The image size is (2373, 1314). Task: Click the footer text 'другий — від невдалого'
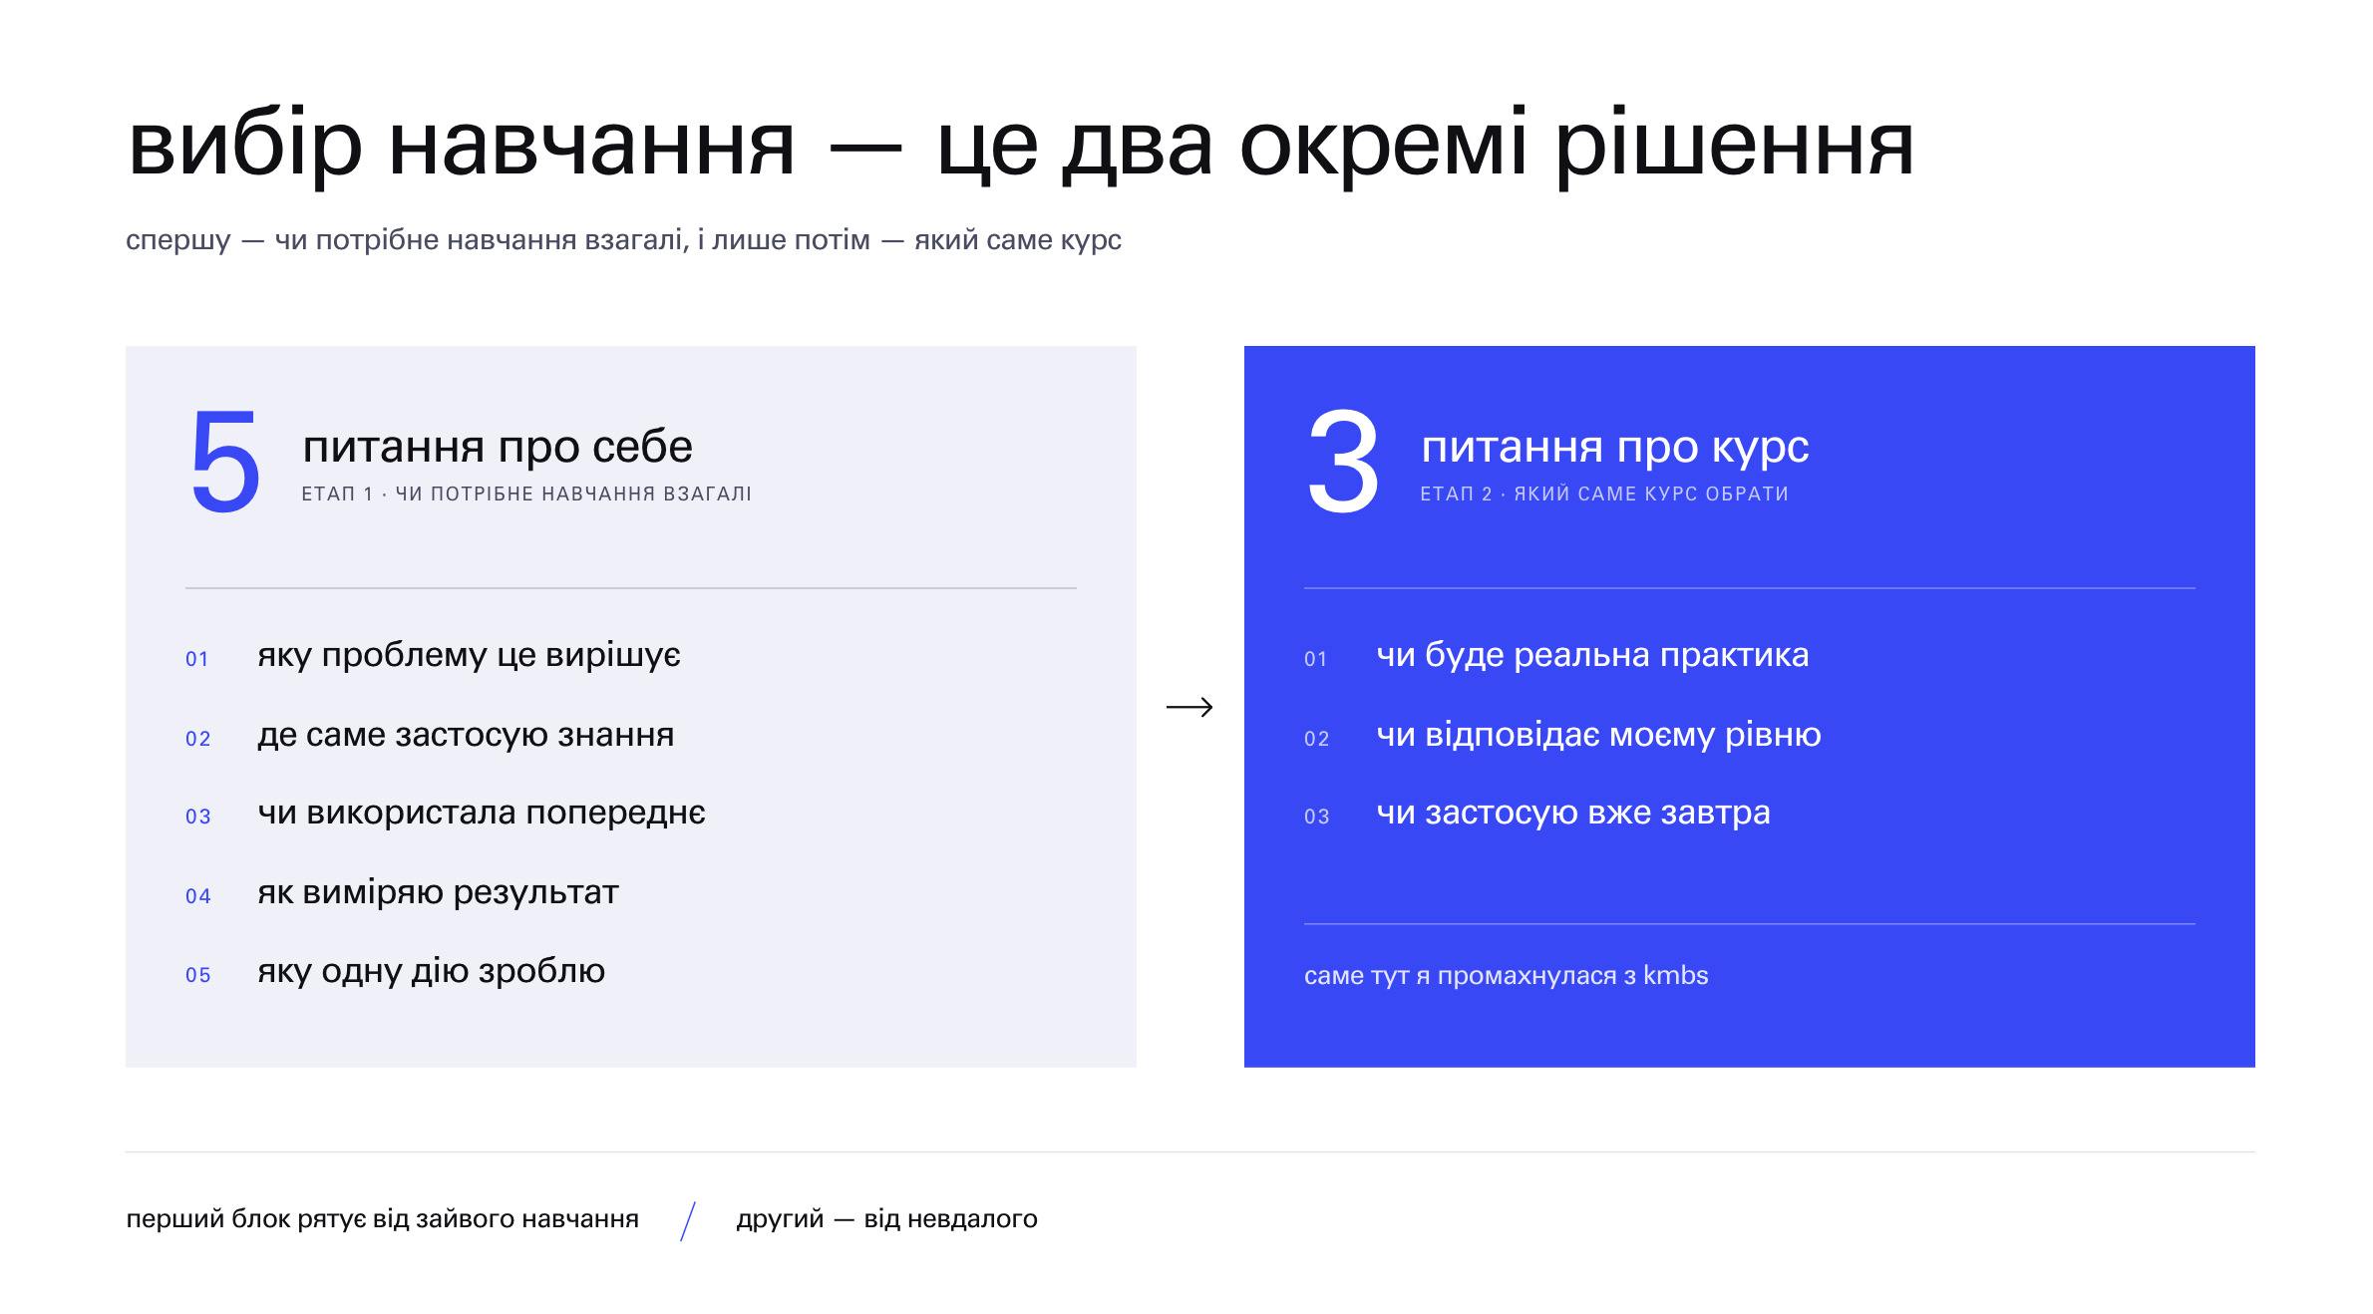click(x=886, y=1219)
